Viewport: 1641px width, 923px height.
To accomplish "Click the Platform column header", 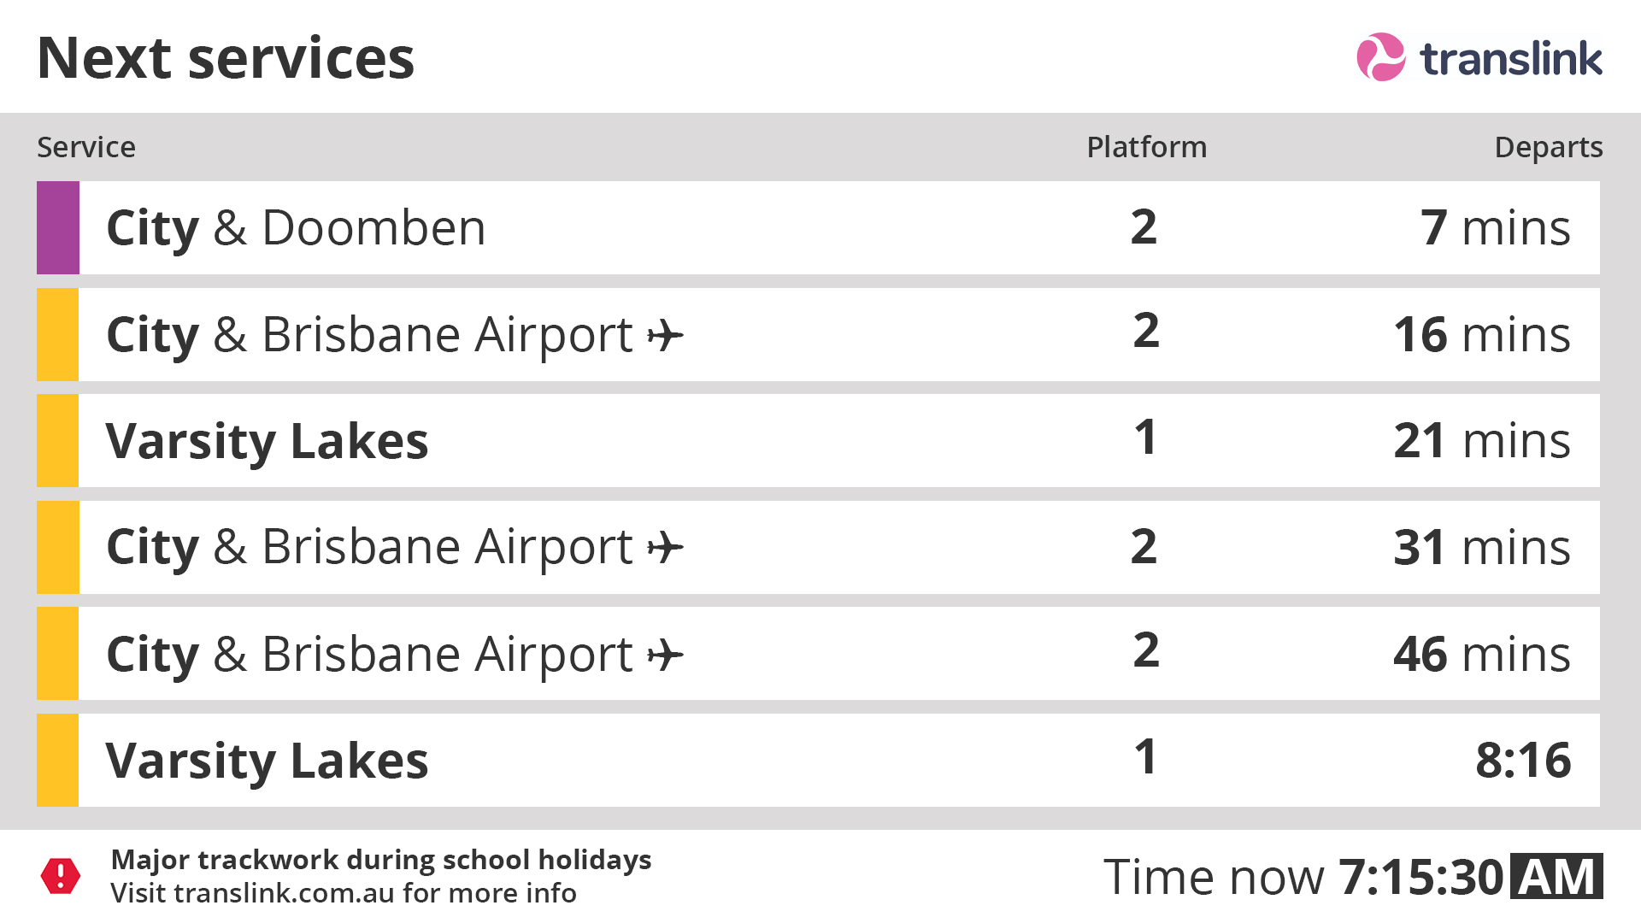I will pyautogui.click(x=1146, y=147).
